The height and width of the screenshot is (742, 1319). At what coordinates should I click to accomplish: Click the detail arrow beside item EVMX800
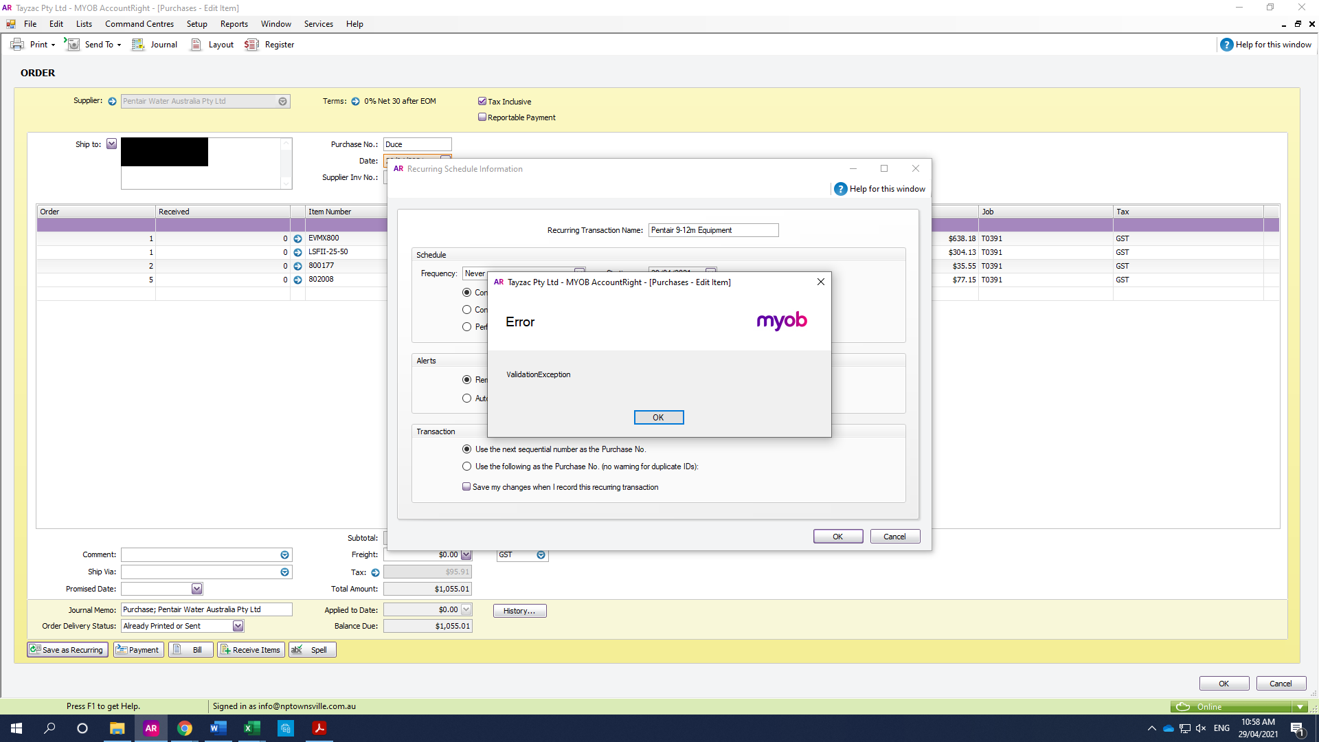coord(297,238)
